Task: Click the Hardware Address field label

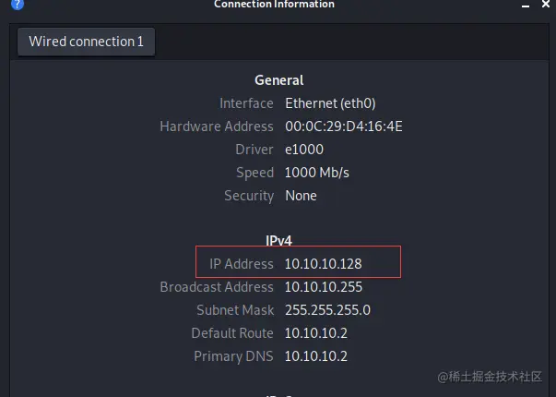Action: 217,126
